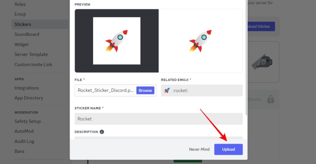Image resolution: width=316 pixels, height=164 pixels.
Task: Click the Description input field
Action: (x=159, y=138)
